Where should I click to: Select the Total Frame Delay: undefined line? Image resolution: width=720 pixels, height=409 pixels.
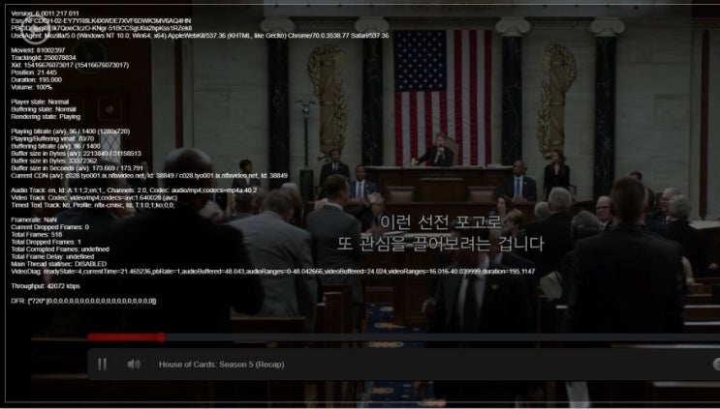pyautogui.click(x=52, y=256)
